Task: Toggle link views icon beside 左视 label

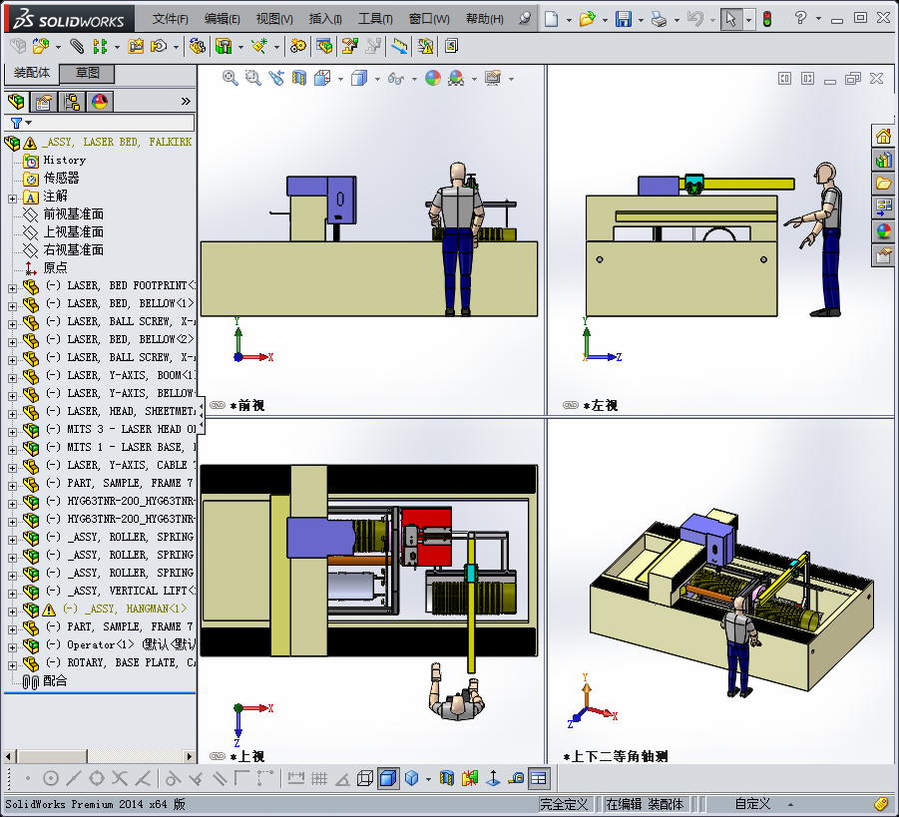Action: coord(571,405)
